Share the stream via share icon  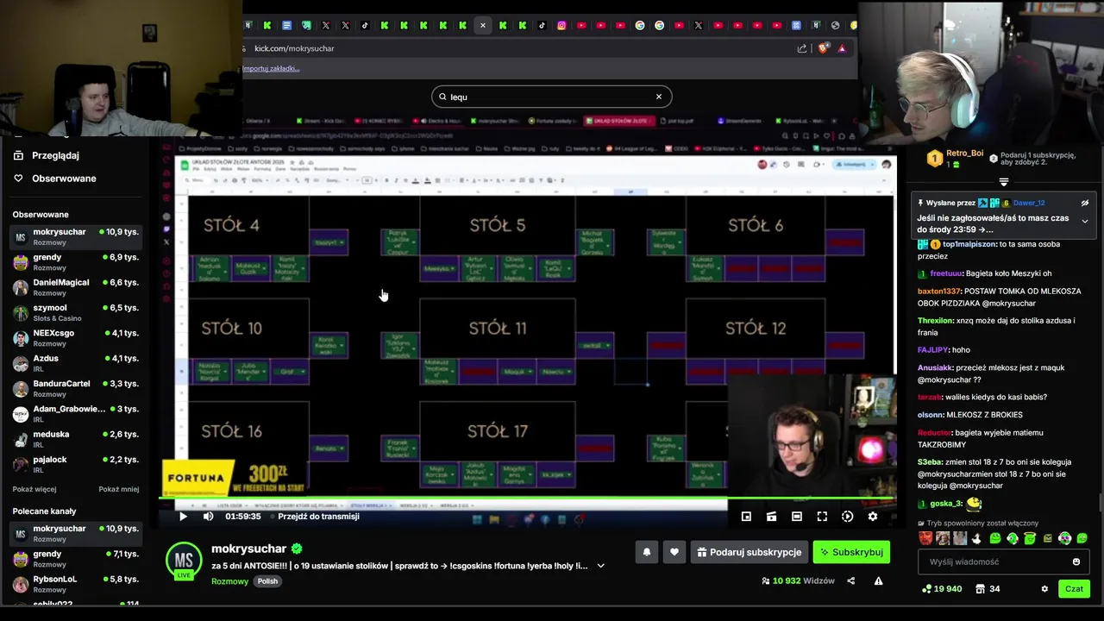click(851, 580)
